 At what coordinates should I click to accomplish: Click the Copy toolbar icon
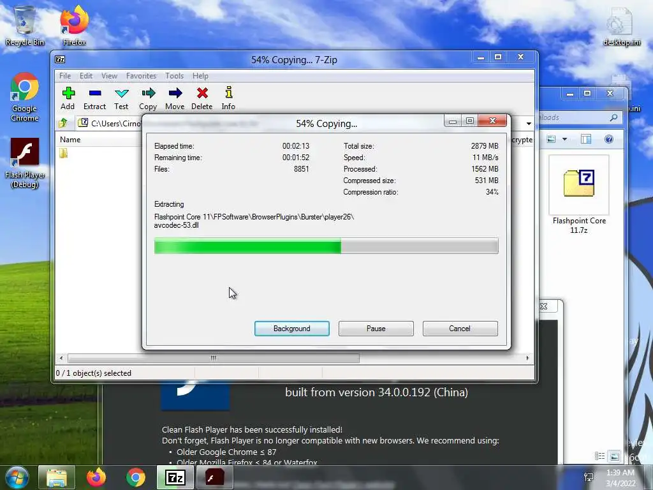click(x=148, y=98)
